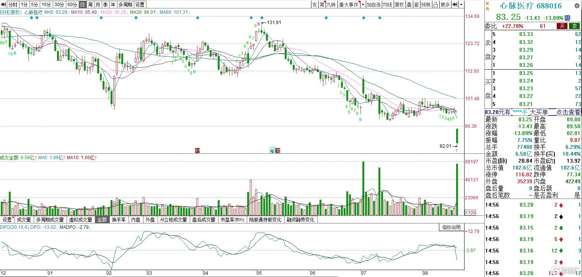582x277 pixels.
Task: Select the 外盘 tab
Action: (x=150, y=220)
